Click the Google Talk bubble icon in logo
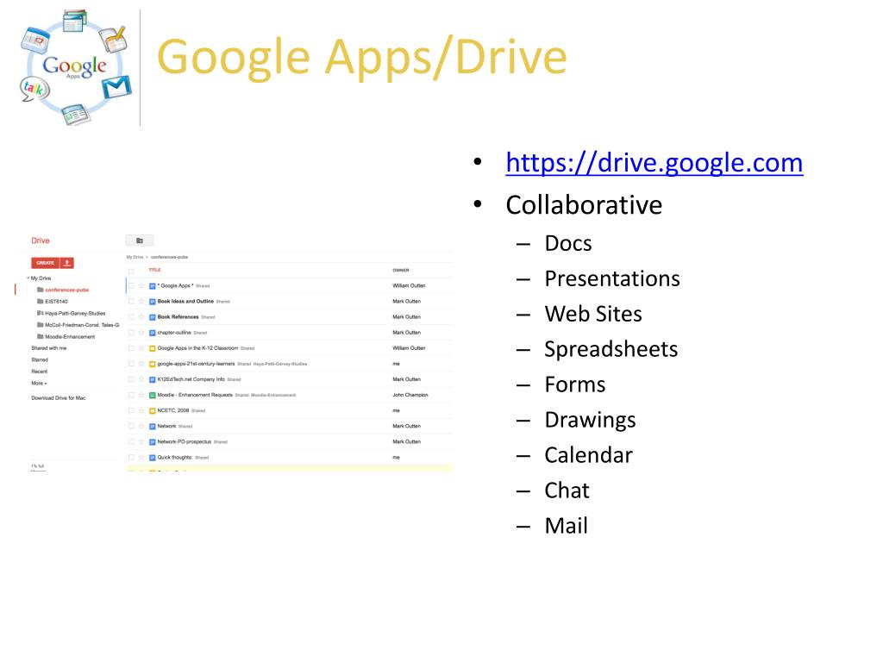883x662 pixels. (x=34, y=90)
